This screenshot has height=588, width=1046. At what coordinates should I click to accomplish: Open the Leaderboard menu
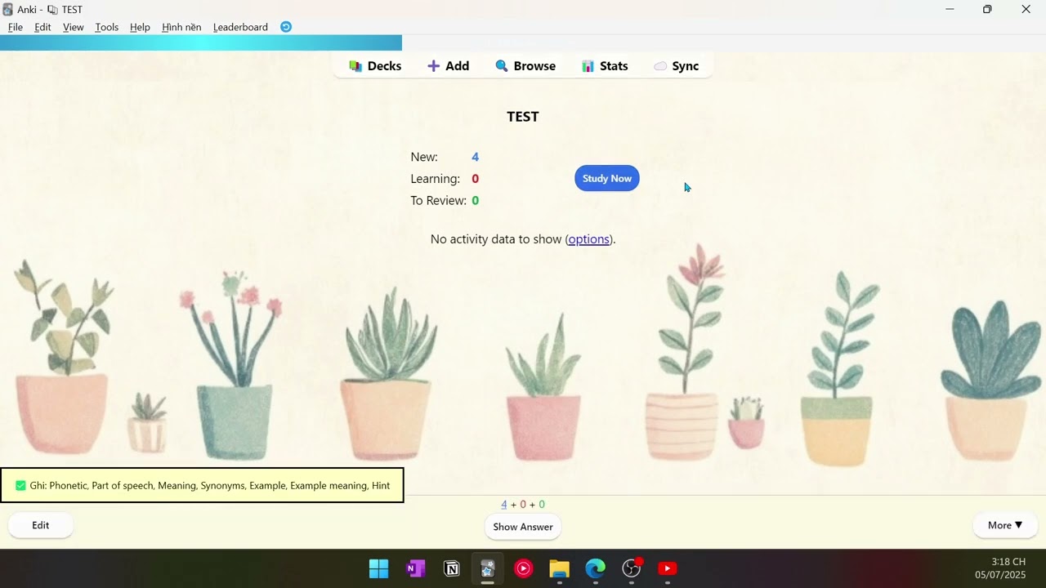pos(240,27)
